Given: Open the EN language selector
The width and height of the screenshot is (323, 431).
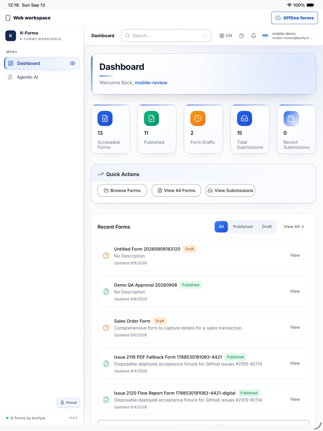Looking at the screenshot, I should coord(226,36).
